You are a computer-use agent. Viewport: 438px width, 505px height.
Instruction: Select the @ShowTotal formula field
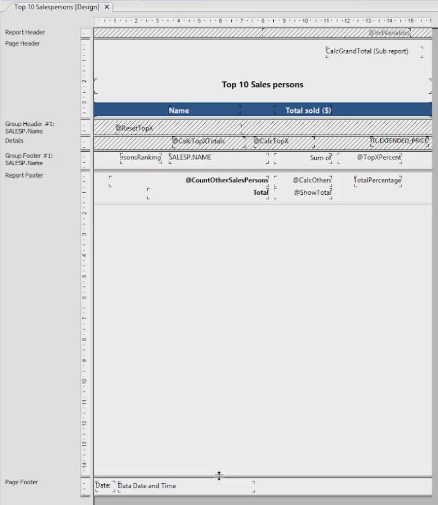pos(313,193)
